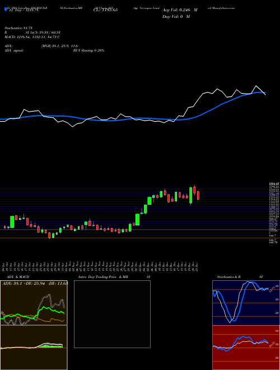Click the ADX: 38.1 +DY -DY header
The image size is (280, 370).
pyautogui.click(x=35, y=283)
